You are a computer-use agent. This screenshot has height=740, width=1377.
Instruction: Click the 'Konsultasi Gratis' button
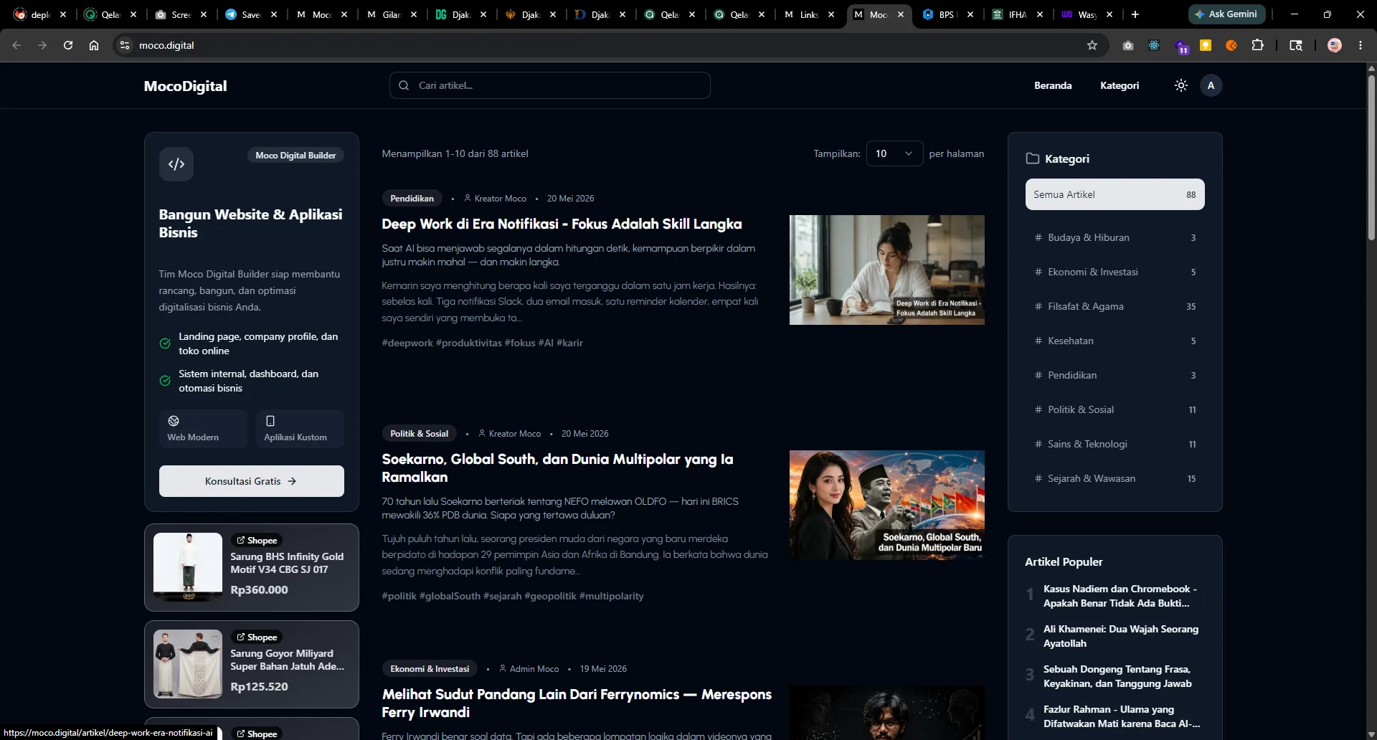pyautogui.click(x=252, y=481)
